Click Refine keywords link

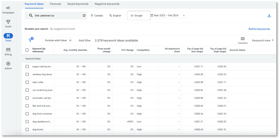(x=259, y=29)
